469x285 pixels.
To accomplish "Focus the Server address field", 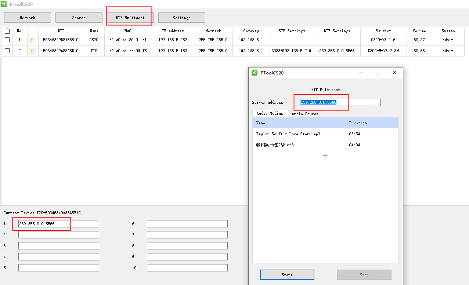I will point(340,102).
